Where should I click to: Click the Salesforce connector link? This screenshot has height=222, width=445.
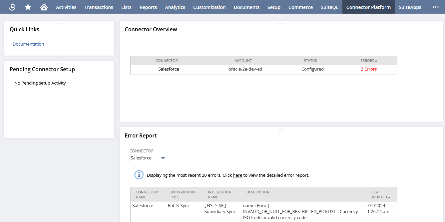[169, 69]
